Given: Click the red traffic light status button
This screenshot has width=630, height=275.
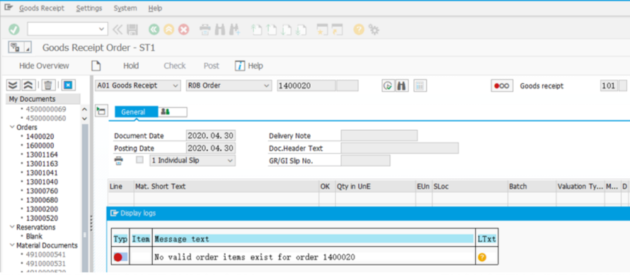Looking at the screenshot, I should (x=502, y=86).
